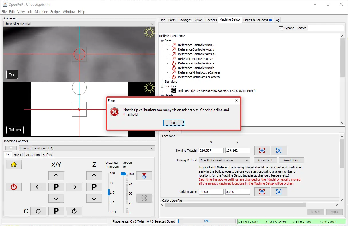Click the Speed slider handle

pyautogui.click(x=124, y=174)
